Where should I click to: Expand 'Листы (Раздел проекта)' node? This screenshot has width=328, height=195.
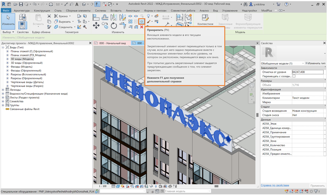coord(3,97)
